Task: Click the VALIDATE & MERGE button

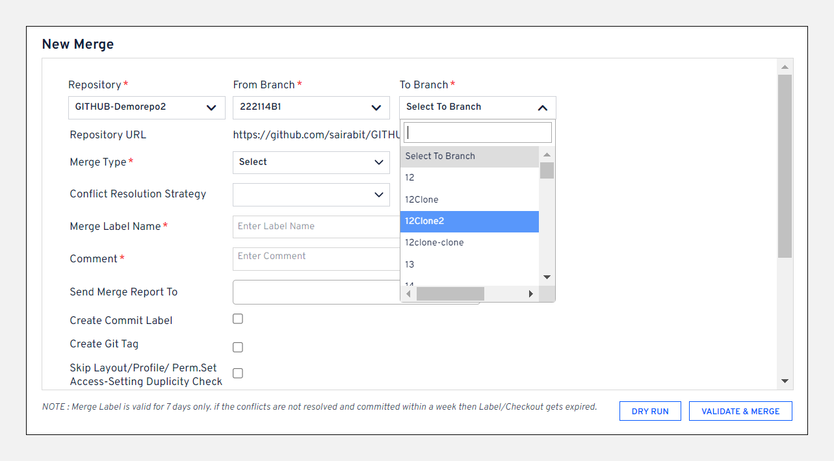Action: point(740,411)
